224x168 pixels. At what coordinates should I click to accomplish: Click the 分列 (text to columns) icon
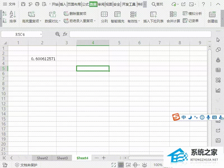(104, 14)
